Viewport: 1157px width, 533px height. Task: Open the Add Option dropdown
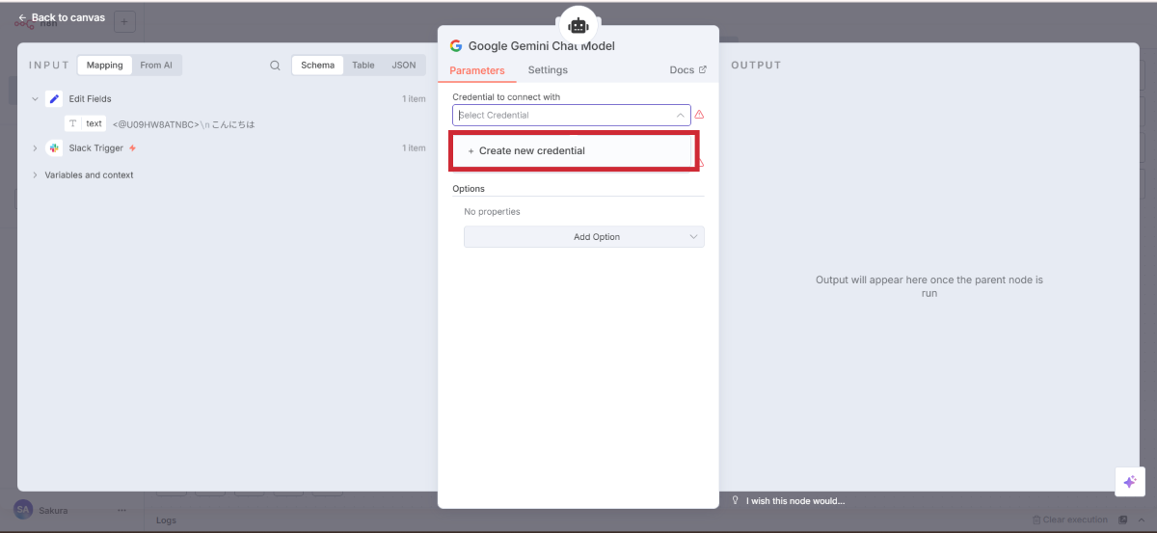coord(583,237)
